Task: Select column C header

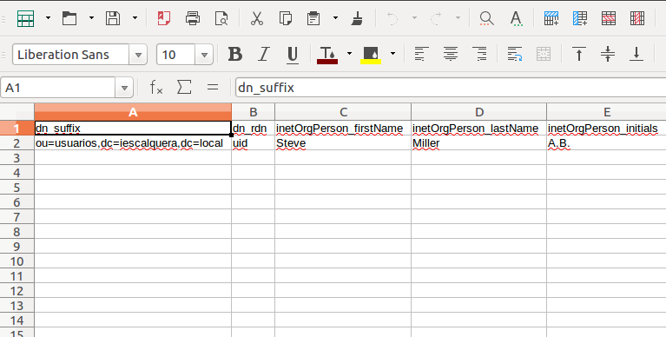Action: tap(343, 112)
